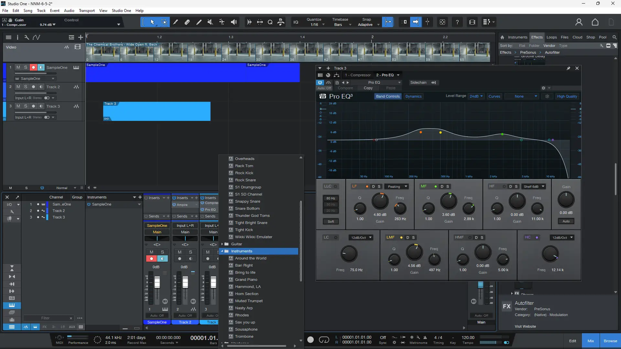Screen dimensions: 621x349
Task: Expand the Guitar presets folder
Action: tap(222, 244)
